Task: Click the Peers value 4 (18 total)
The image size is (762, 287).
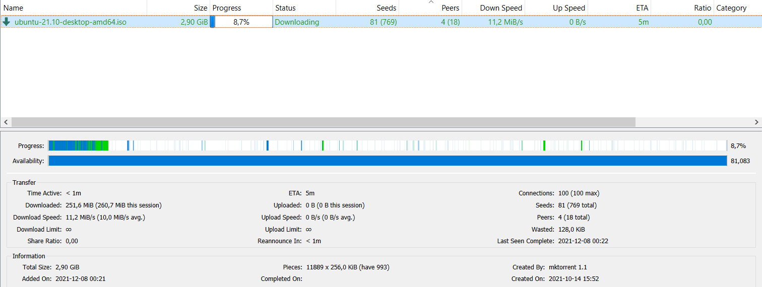Action: tap(574, 218)
